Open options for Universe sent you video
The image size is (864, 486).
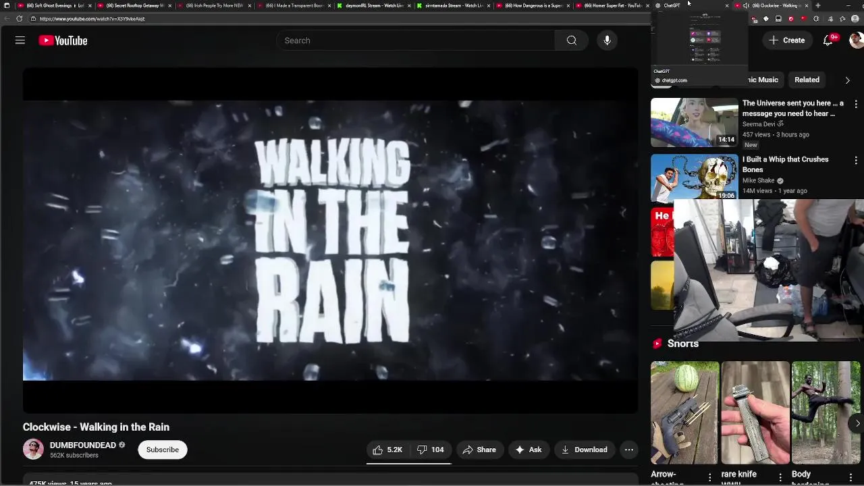856,105
